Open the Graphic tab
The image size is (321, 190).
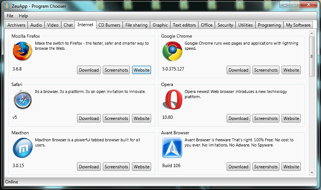pos(160,25)
